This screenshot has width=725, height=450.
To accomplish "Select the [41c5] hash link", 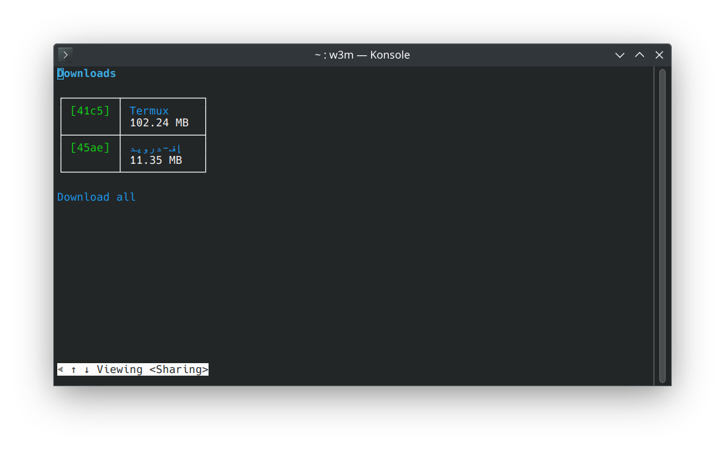I will [90, 111].
